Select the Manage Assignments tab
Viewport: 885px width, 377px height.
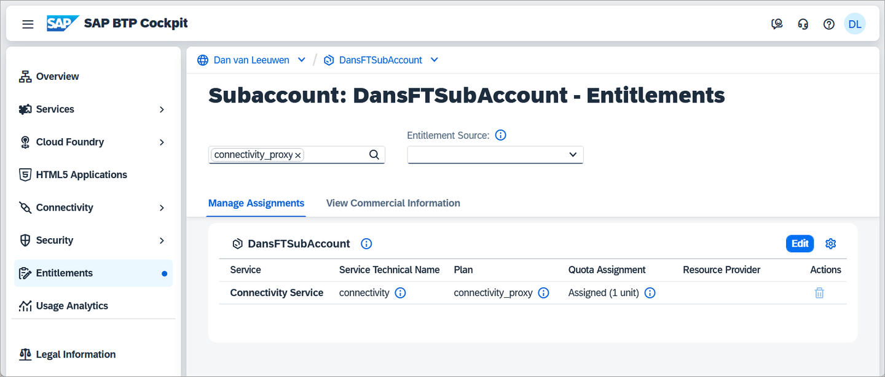pyautogui.click(x=256, y=203)
